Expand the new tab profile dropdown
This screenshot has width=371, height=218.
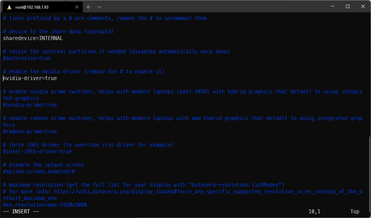pyautogui.click(x=99, y=7)
